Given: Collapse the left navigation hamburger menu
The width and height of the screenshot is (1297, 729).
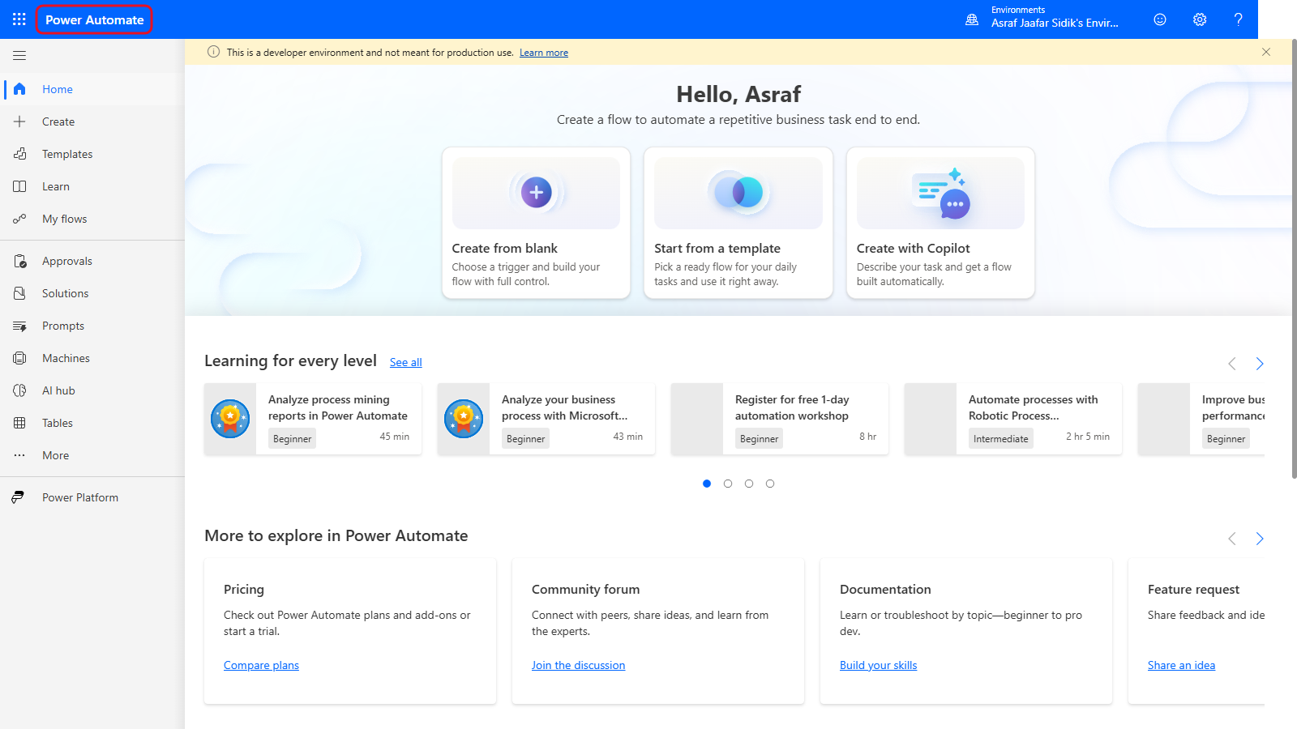Looking at the screenshot, I should tap(19, 56).
